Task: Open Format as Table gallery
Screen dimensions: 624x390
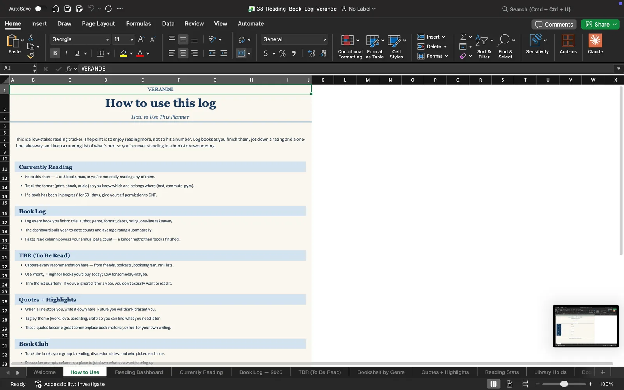Action: pos(375,47)
